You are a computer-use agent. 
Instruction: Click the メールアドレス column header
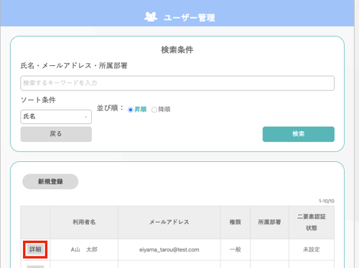(169, 222)
